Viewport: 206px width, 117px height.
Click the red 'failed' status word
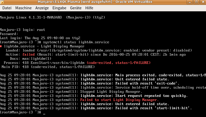click(28, 54)
